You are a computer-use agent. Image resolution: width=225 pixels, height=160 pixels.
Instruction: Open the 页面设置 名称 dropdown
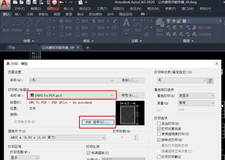[72, 80]
